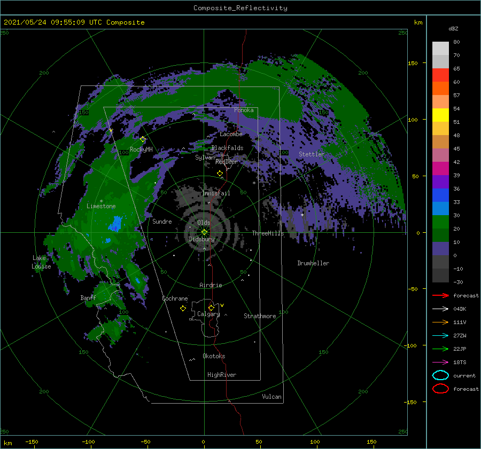Click the Limestone label
The width and height of the screenshot is (481, 449).
(101, 206)
